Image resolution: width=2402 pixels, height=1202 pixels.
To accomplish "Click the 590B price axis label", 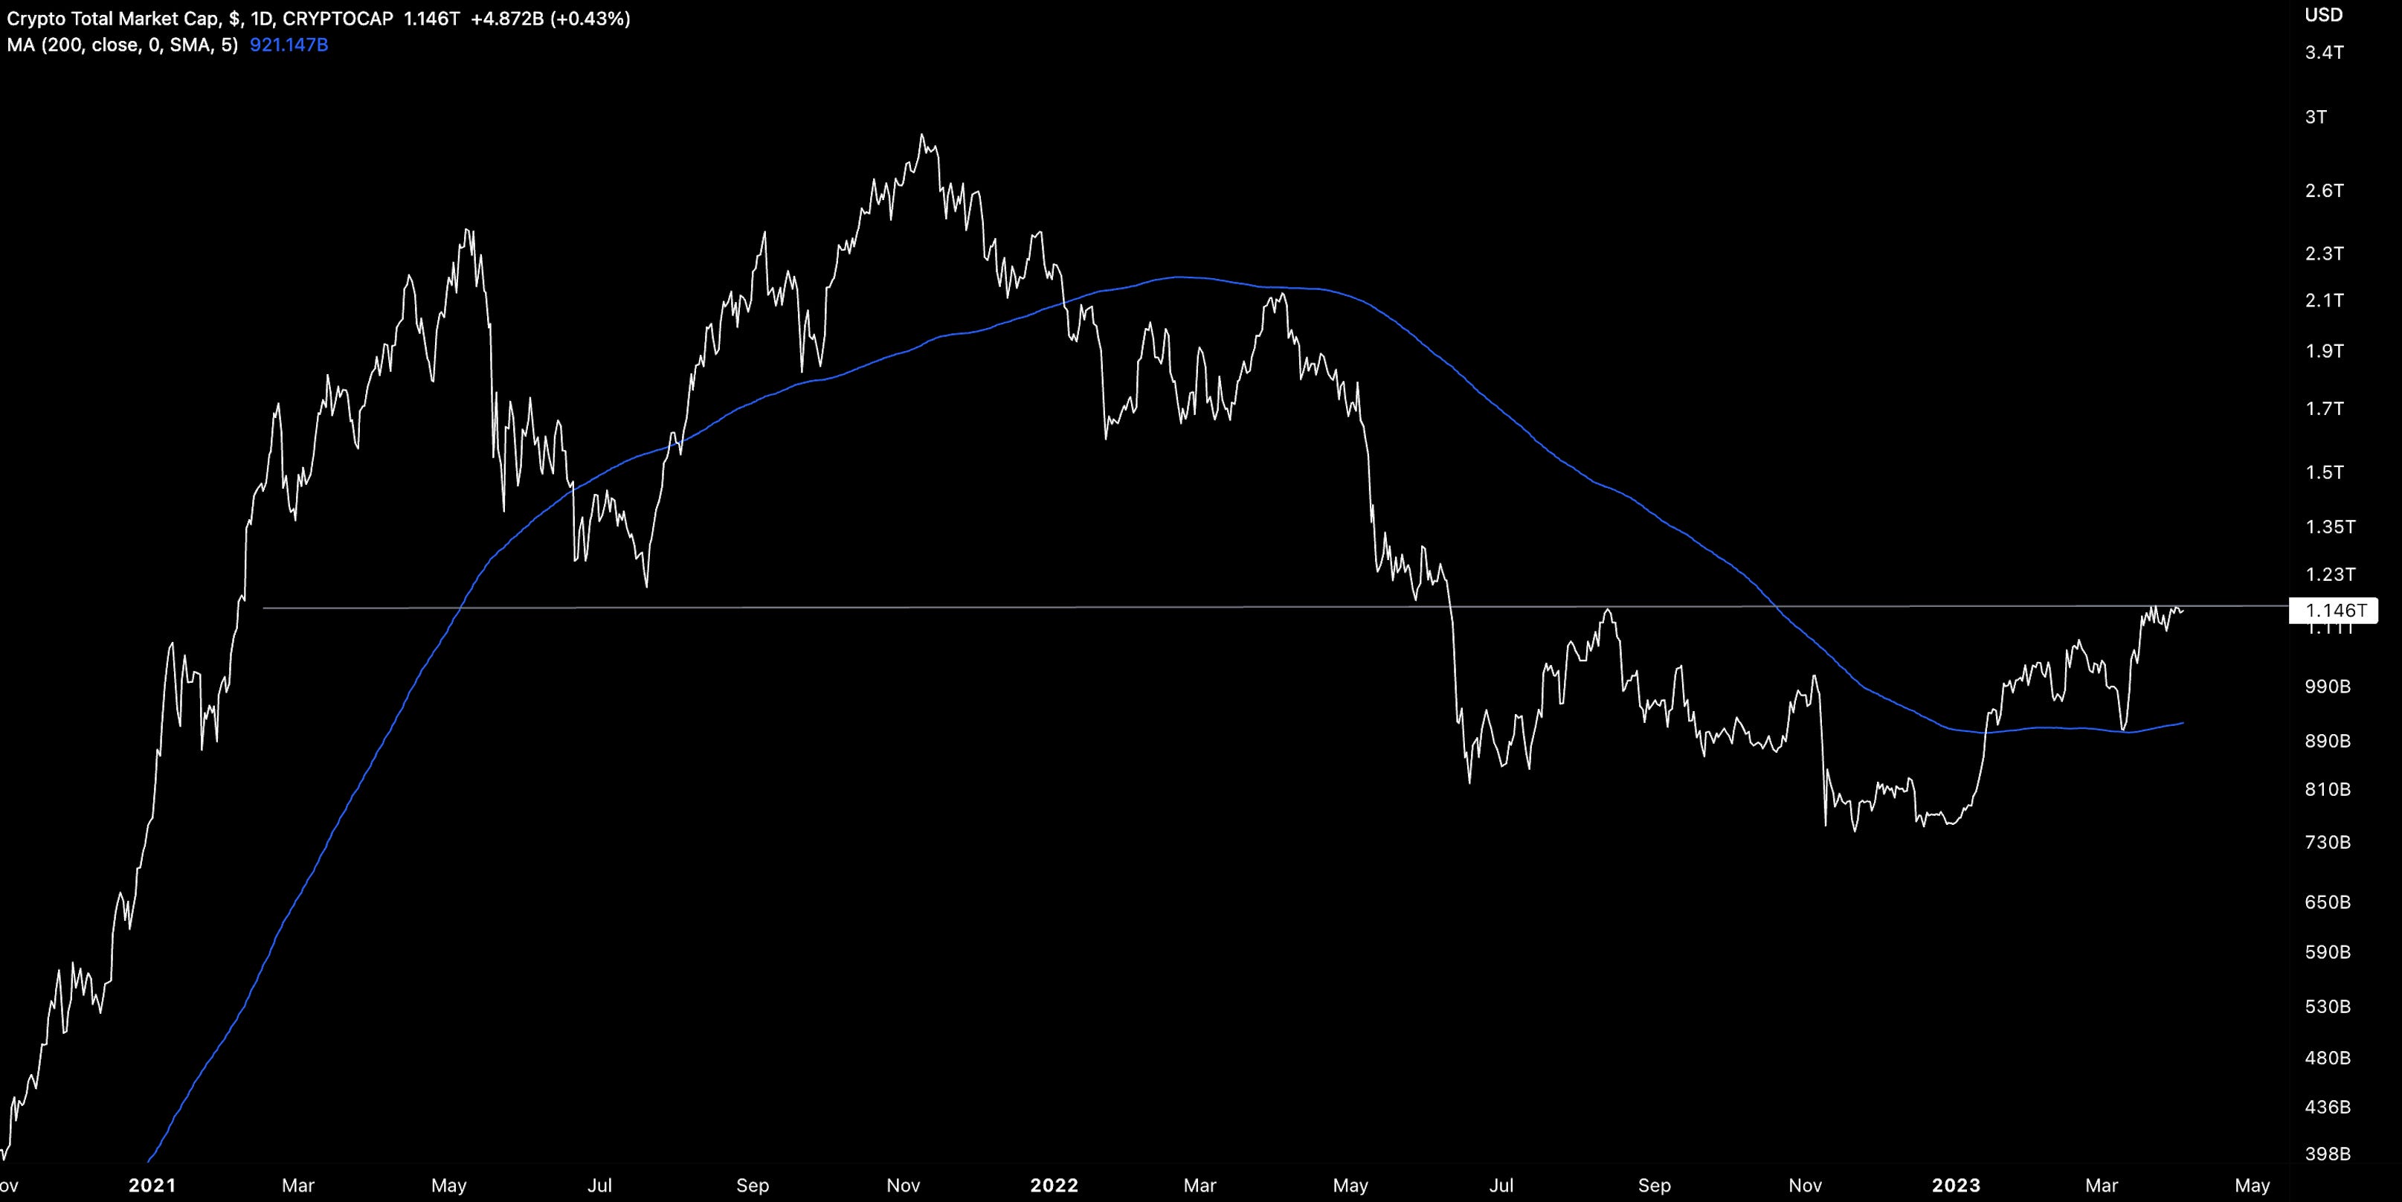I will (x=2328, y=952).
